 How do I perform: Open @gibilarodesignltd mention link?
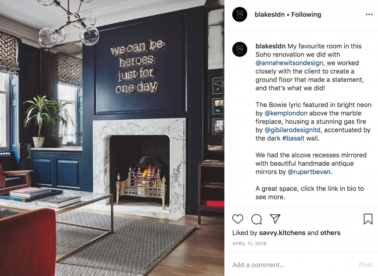tap(292, 130)
